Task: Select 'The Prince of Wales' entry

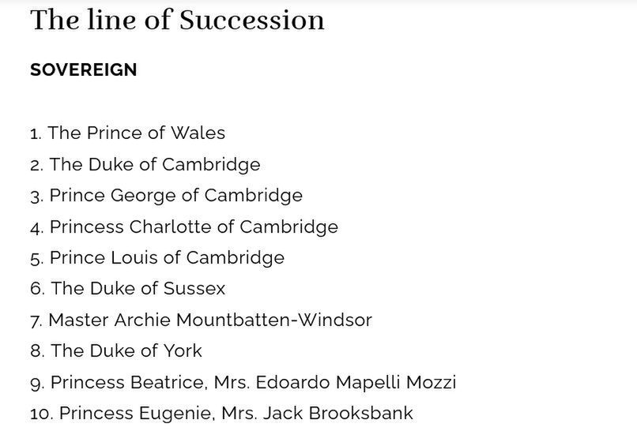Action: click(127, 133)
